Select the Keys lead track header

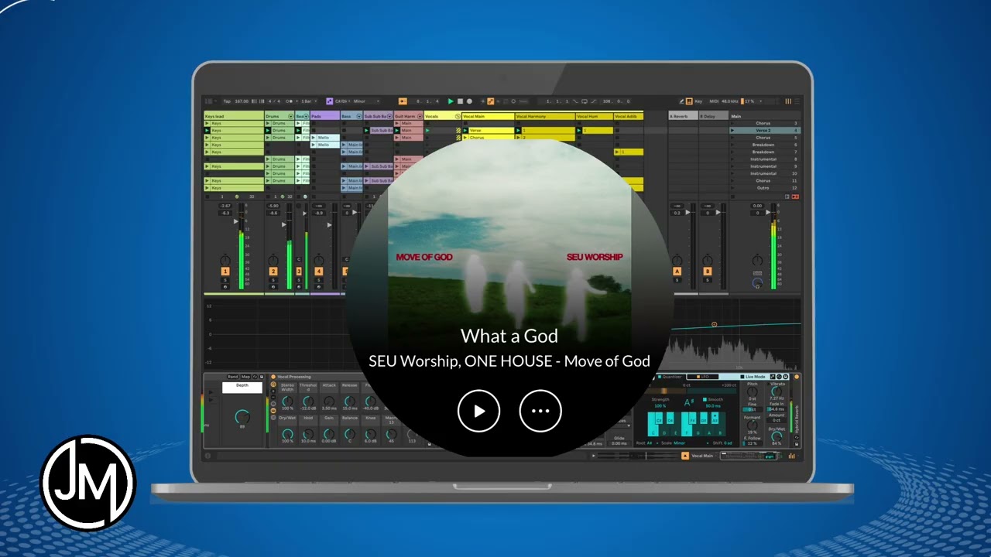coord(234,116)
